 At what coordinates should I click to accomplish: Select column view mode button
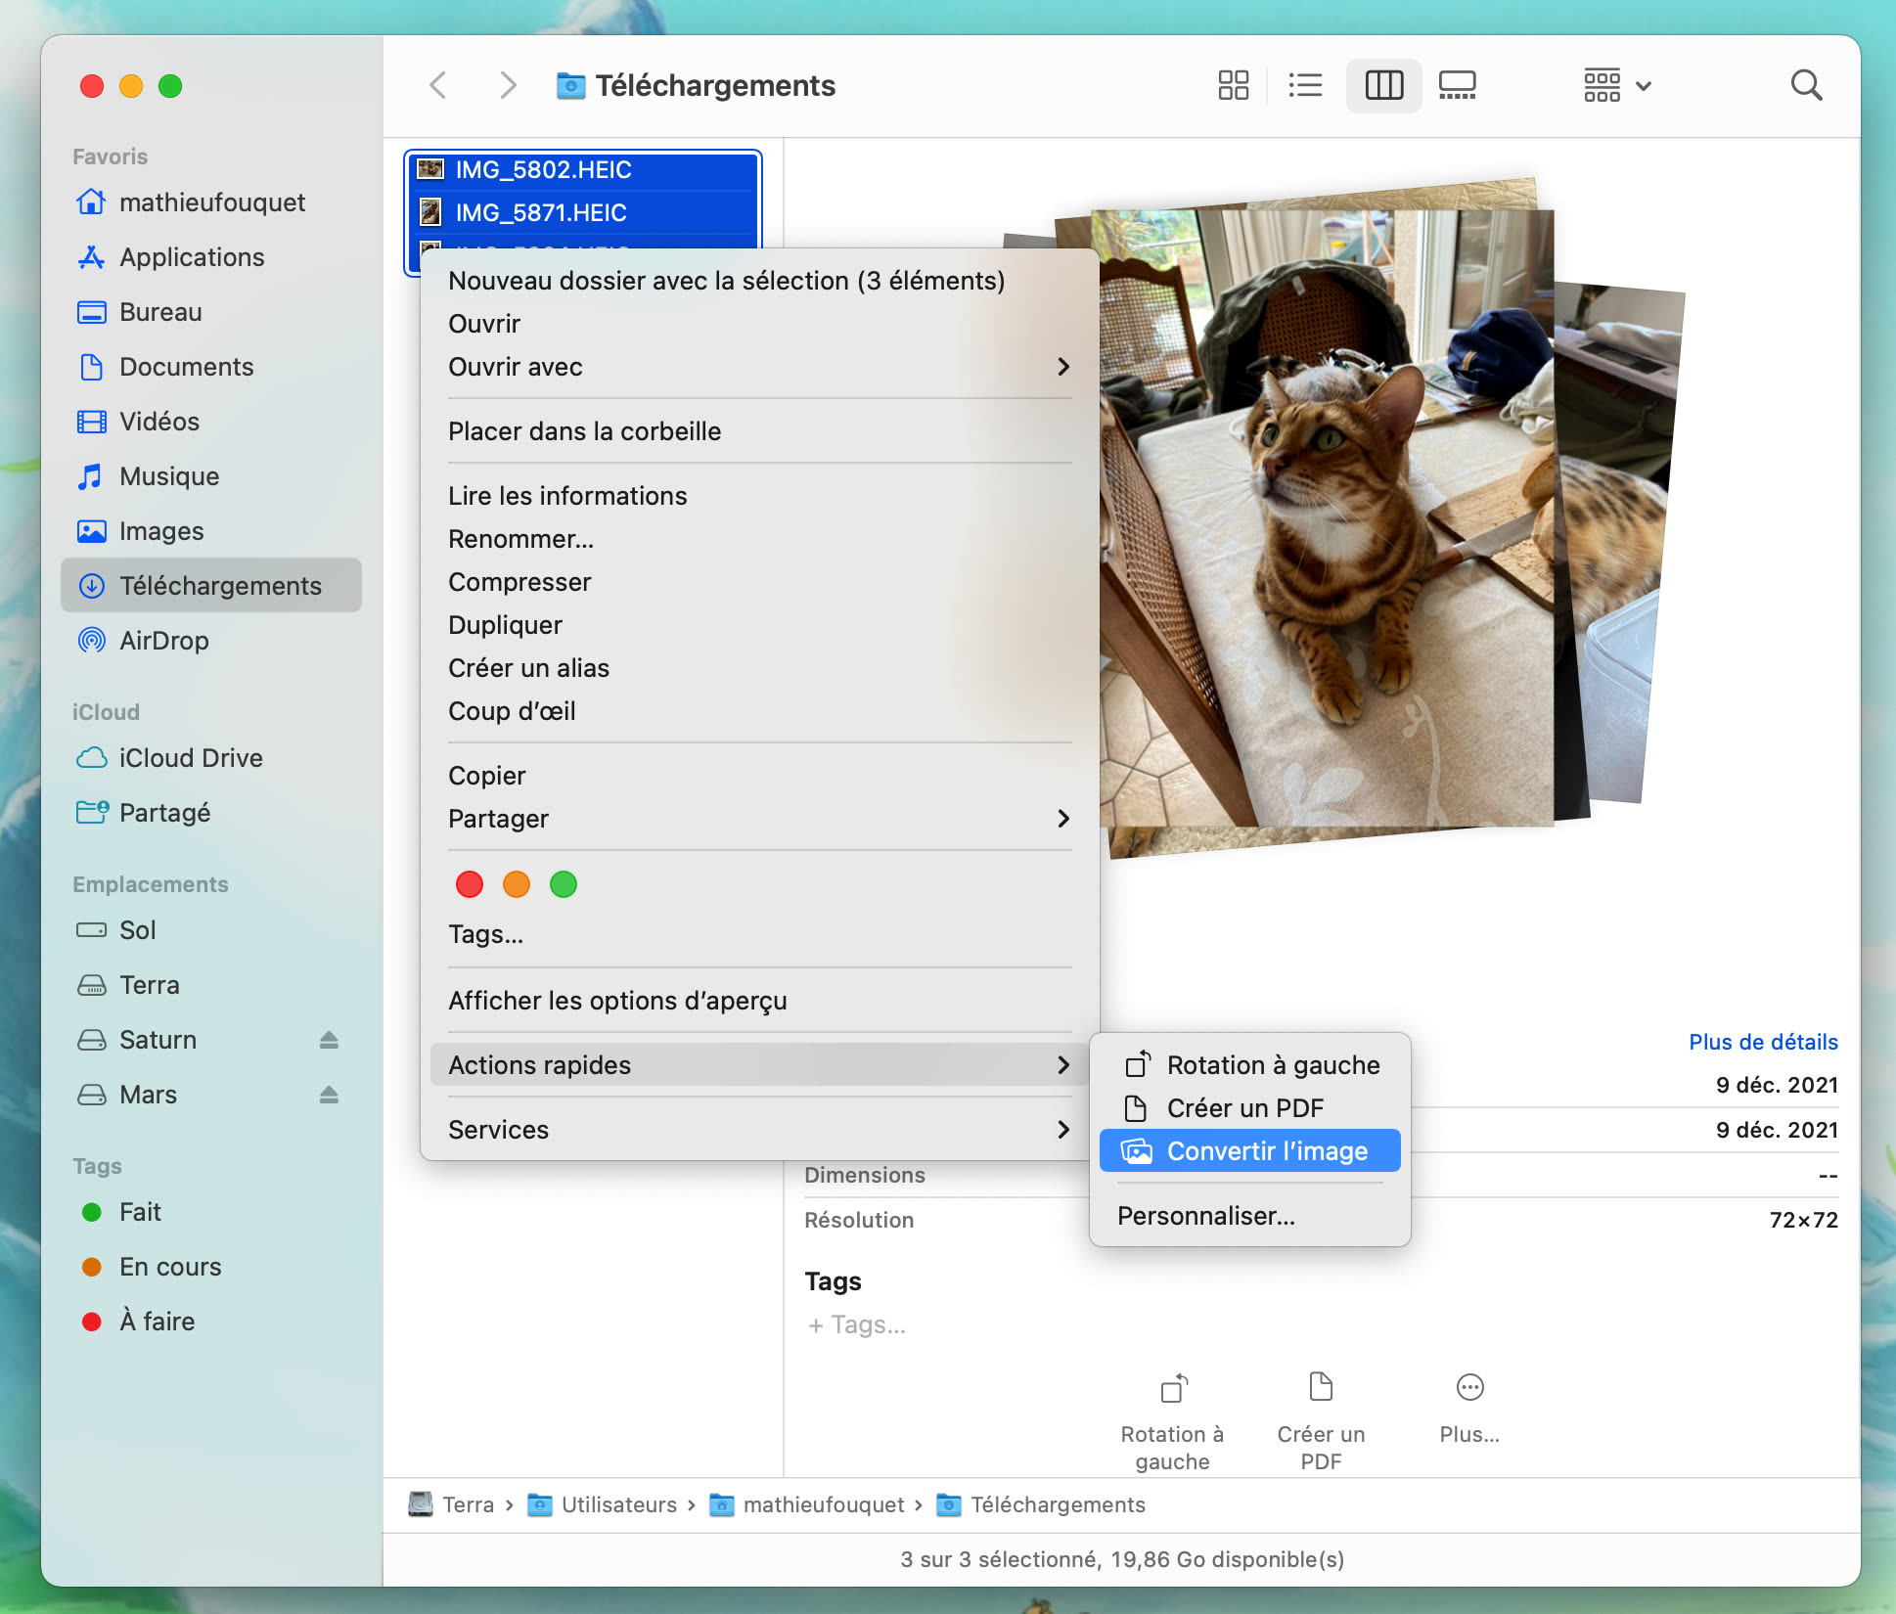tap(1383, 85)
